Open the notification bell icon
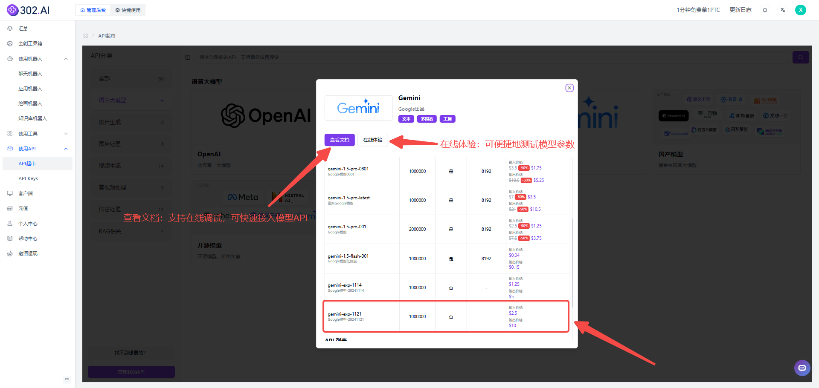The width and height of the screenshot is (819, 388). (765, 10)
